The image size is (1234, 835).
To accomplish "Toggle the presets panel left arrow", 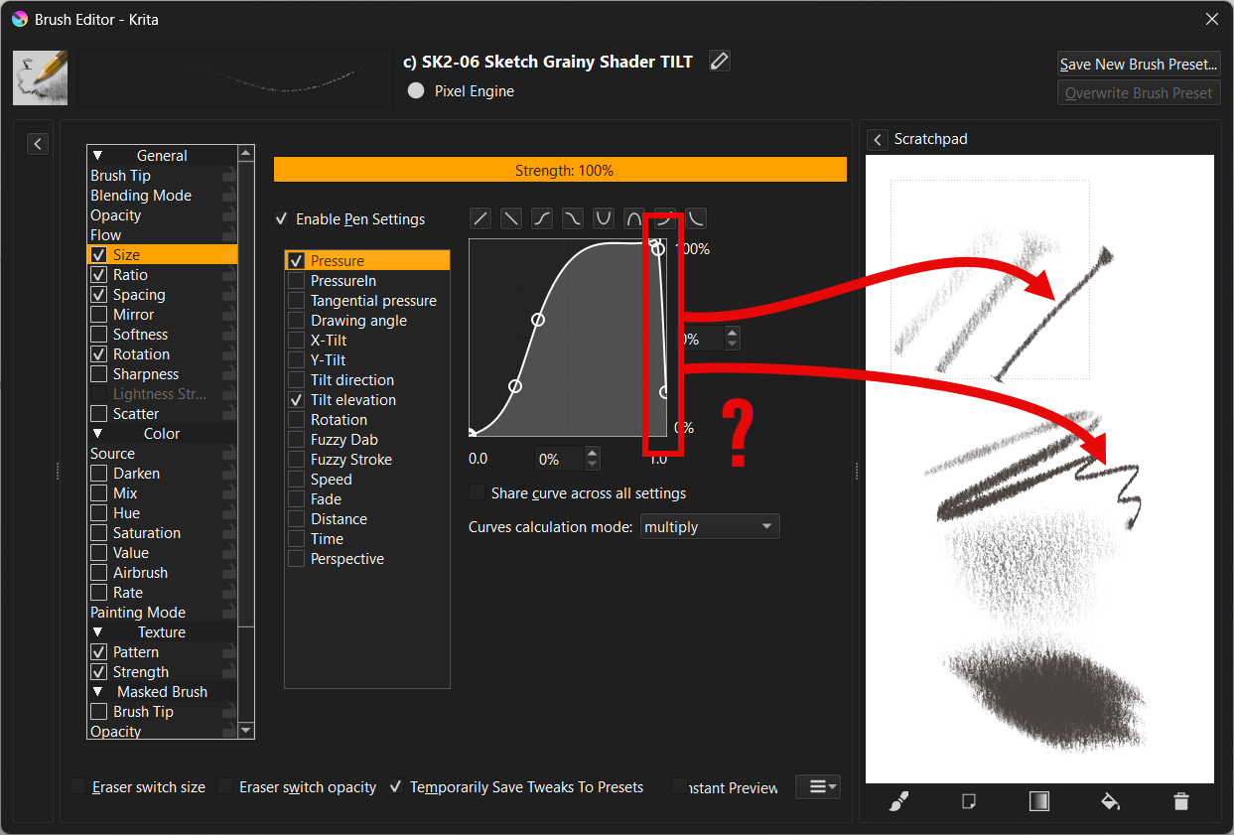I will [37, 144].
